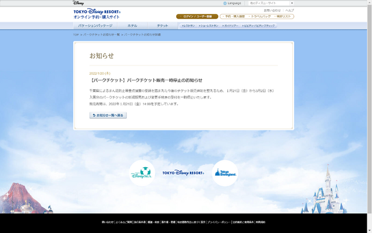
Task: Click お知らせ一覧へ戻る button
Action: pyautogui.click(x=108, y=115)
